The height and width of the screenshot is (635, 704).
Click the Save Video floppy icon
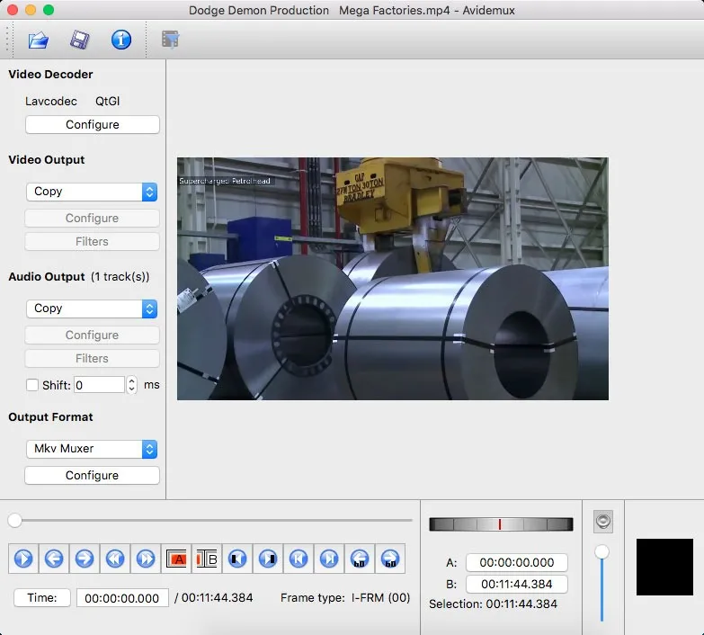tap(79, 40)
